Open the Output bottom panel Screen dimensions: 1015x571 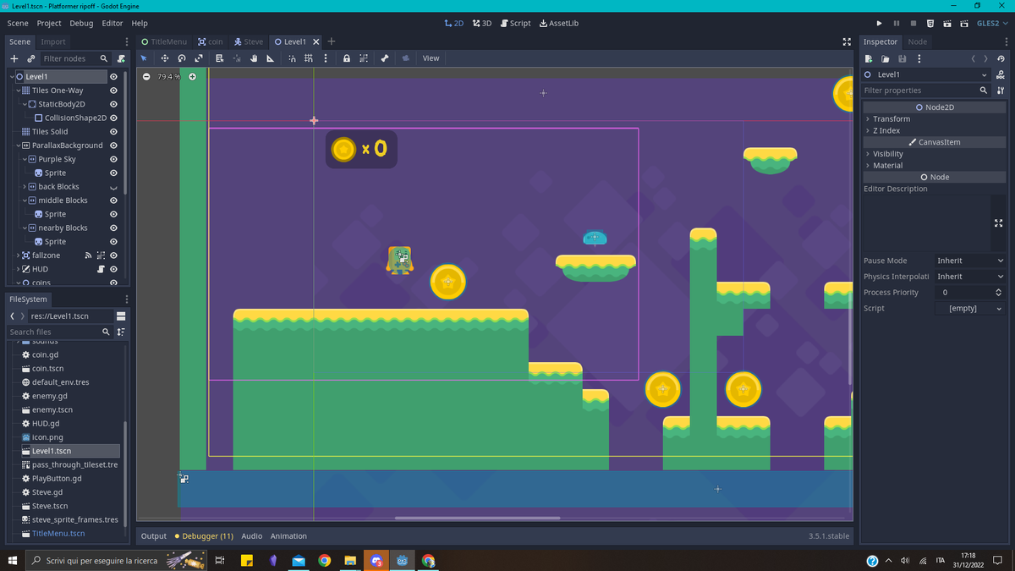[x=154, y=536]
